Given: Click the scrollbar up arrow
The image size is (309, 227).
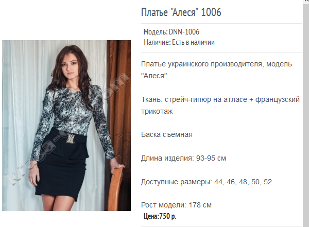Looking at the screenshot, I should (x=306, y=2).
